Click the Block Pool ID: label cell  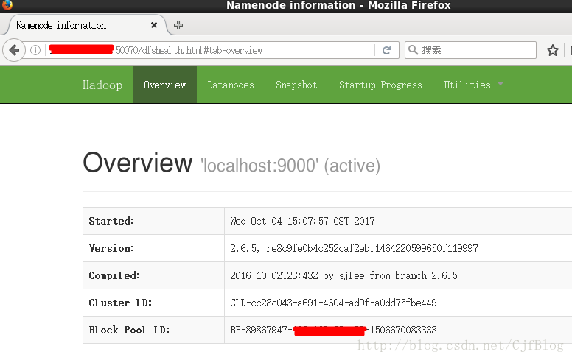point(153,330)
